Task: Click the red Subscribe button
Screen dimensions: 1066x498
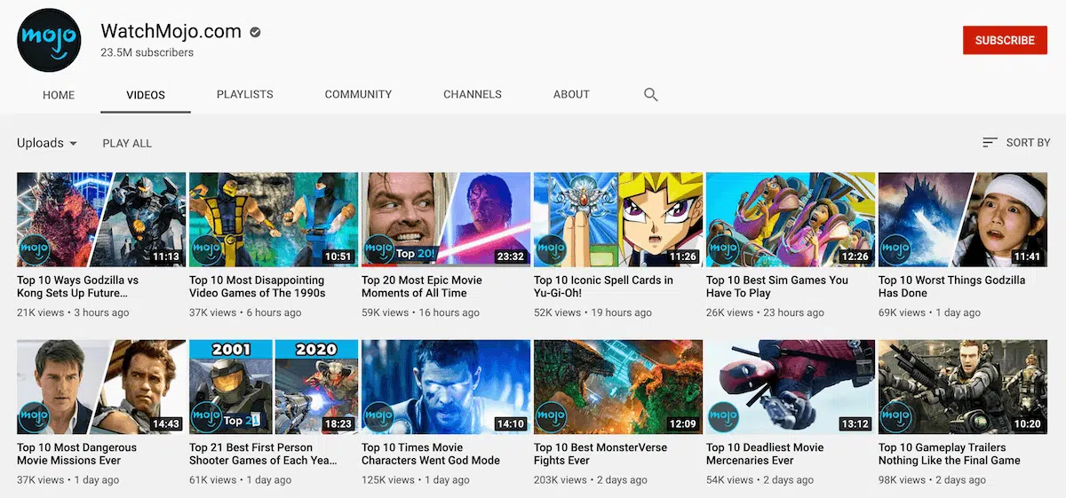Action: (x=1005, y=40)
